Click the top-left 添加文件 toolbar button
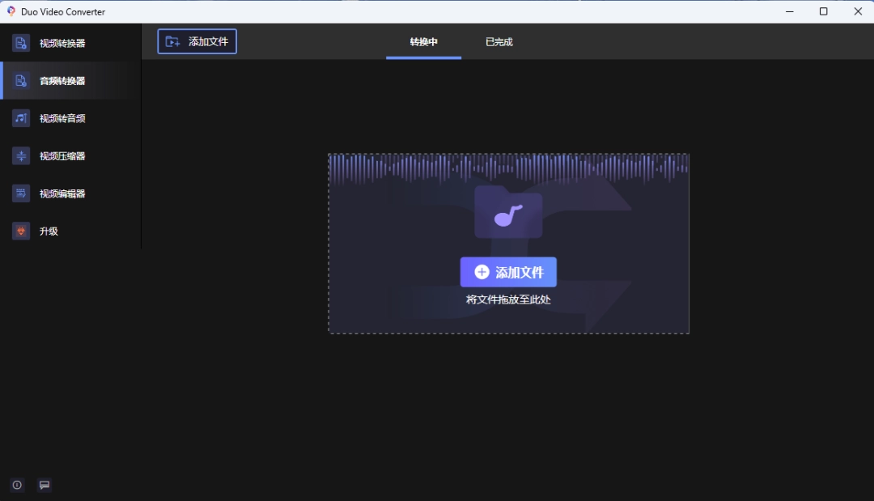The image size is (874, 501). click(197, 42)
